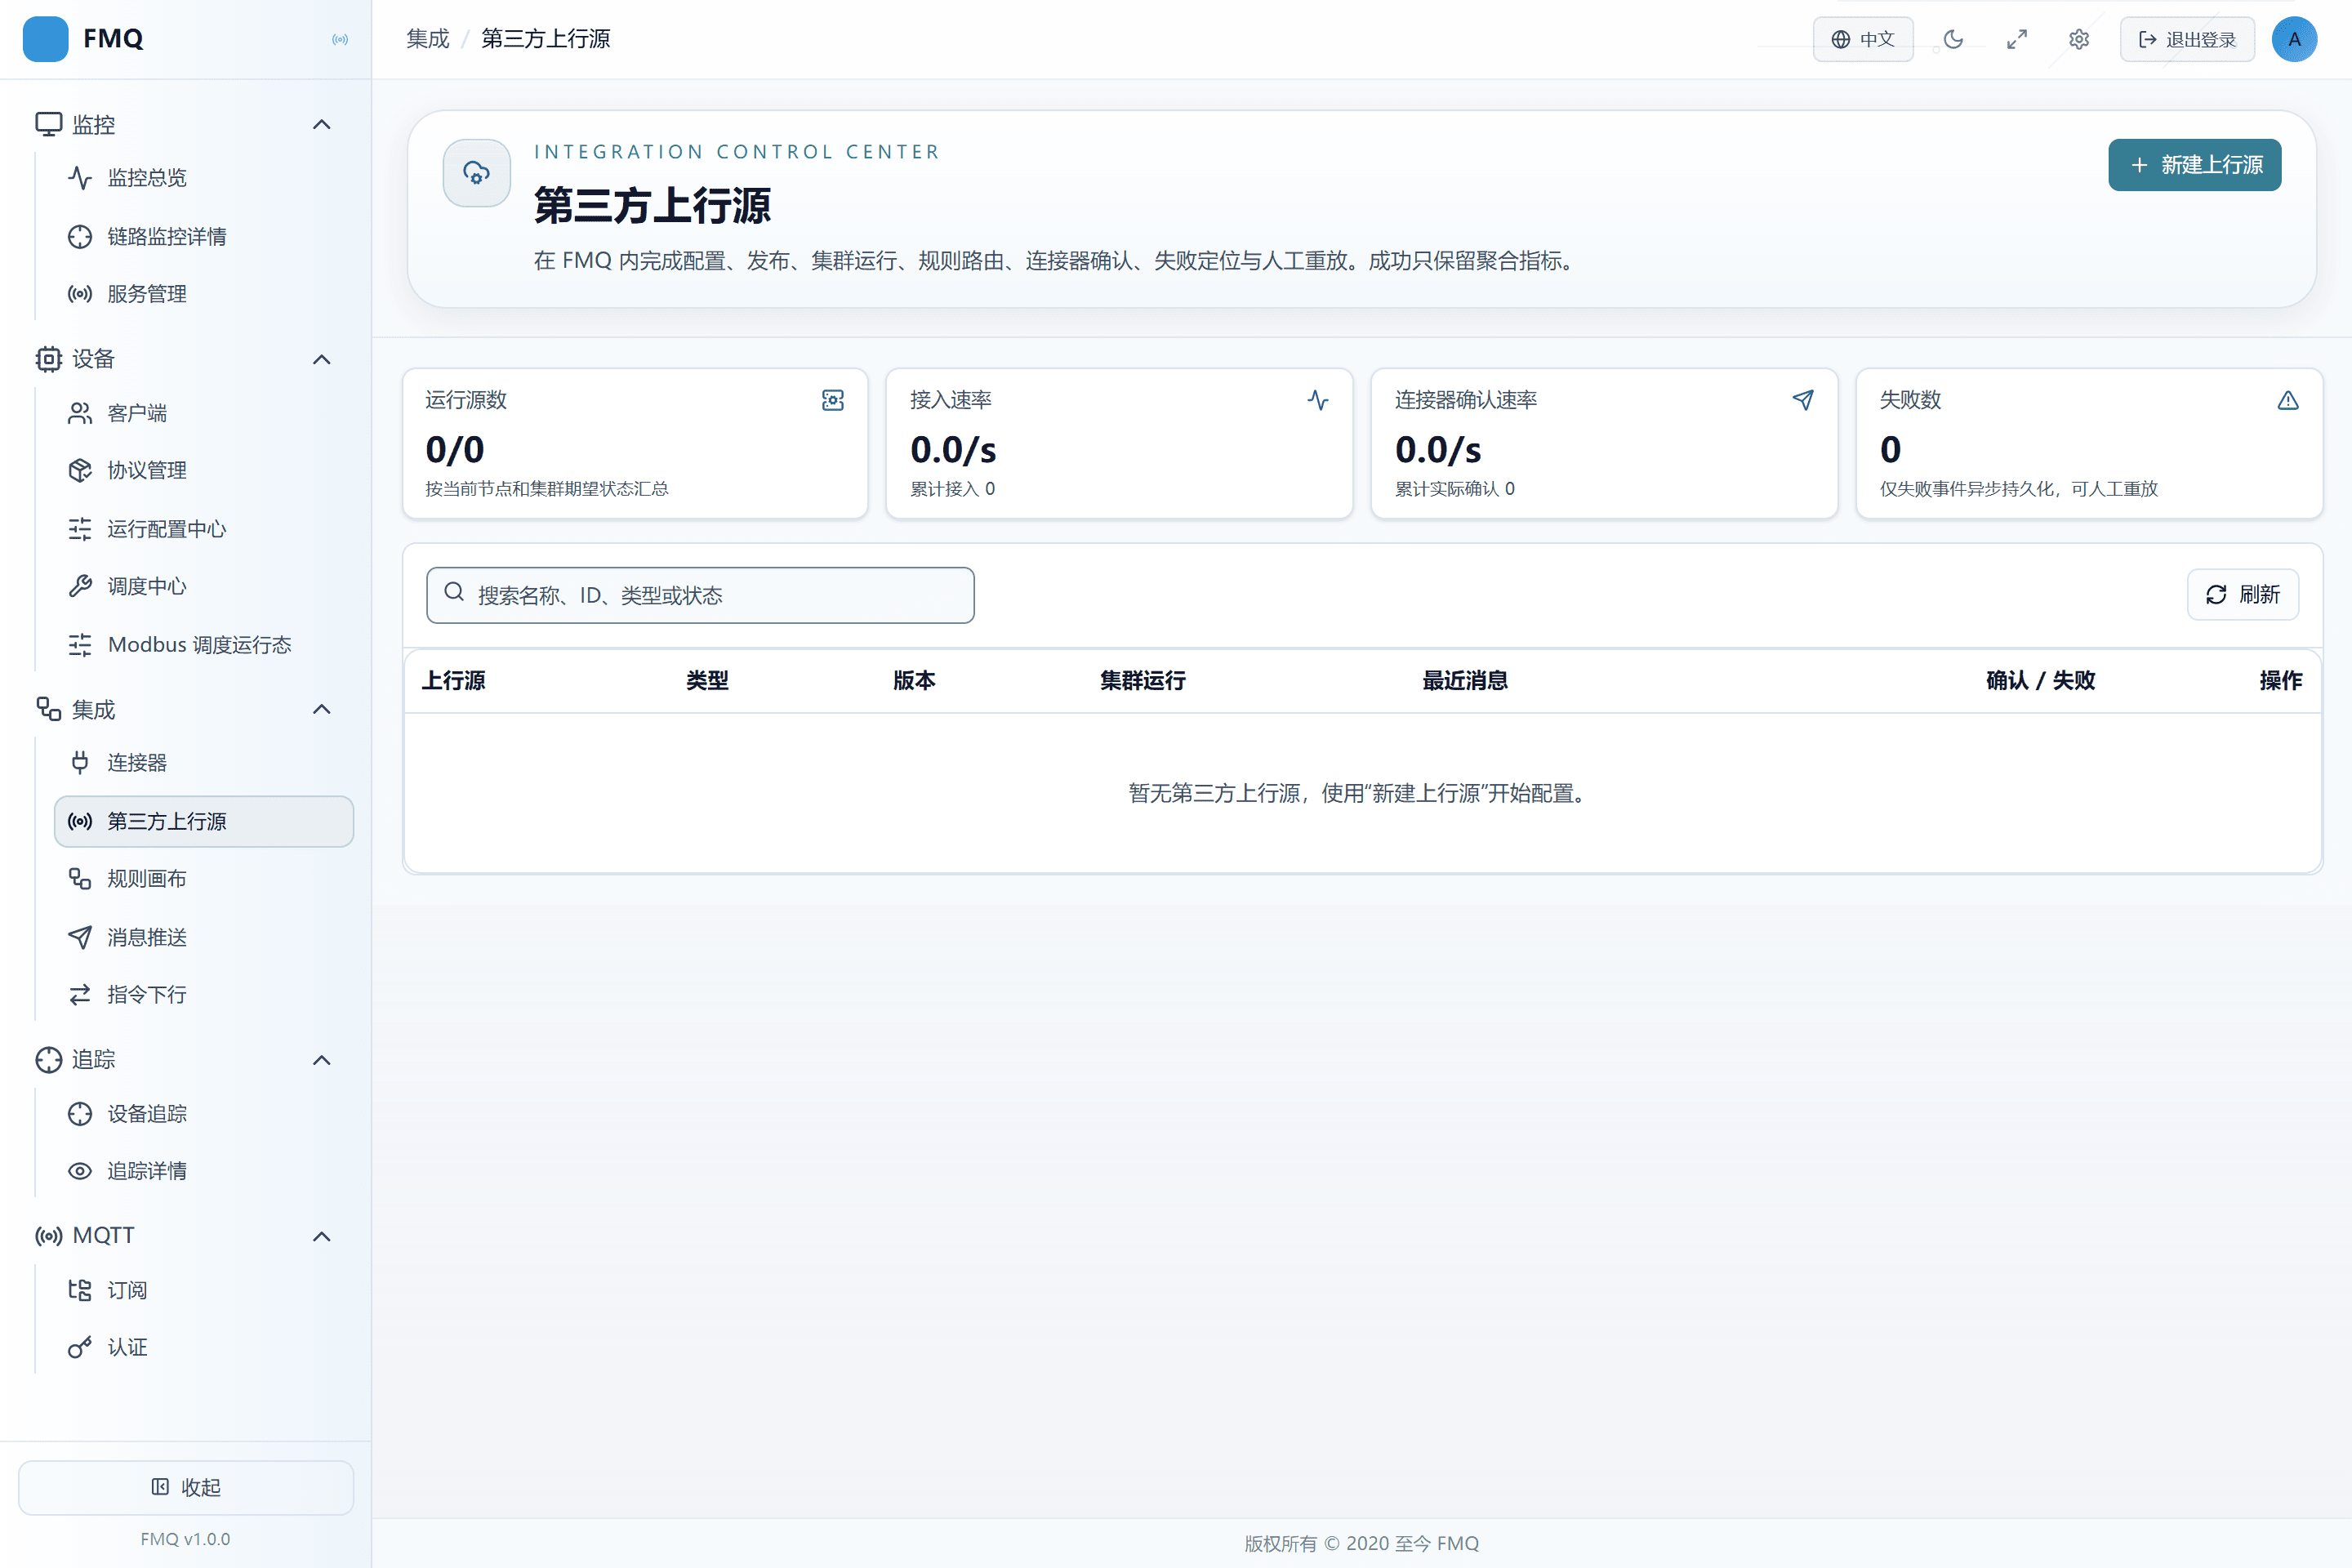Open 链路监控详情 page

pyautogui.click(x=204, y=236)
